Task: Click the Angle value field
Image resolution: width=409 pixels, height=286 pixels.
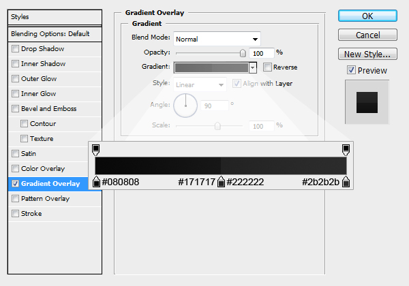Action: pyautogui.click(x=215, y=106)
